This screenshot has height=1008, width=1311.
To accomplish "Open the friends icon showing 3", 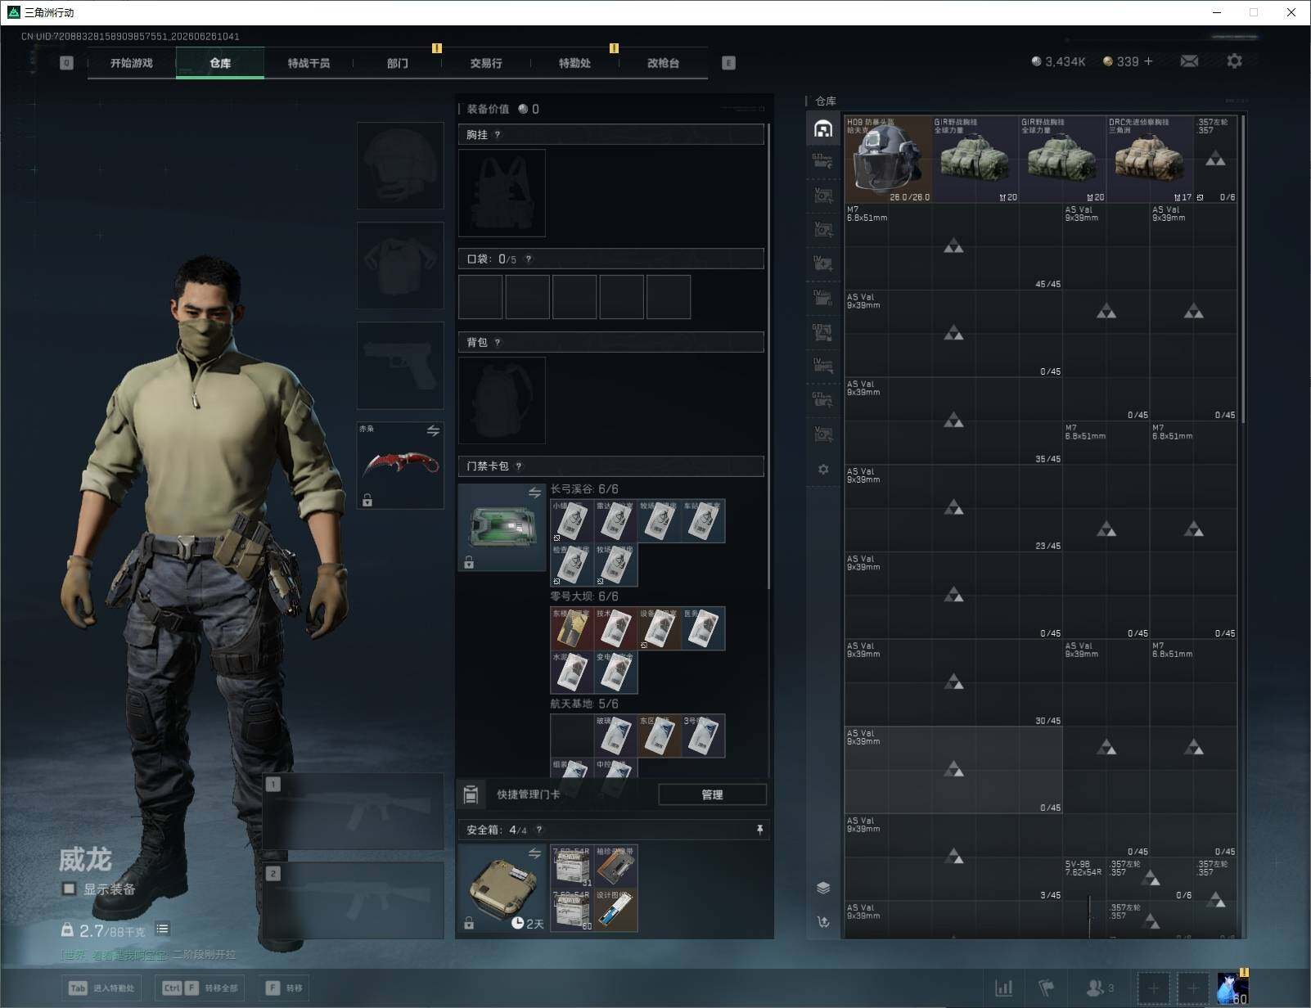I will [1101, 988].
